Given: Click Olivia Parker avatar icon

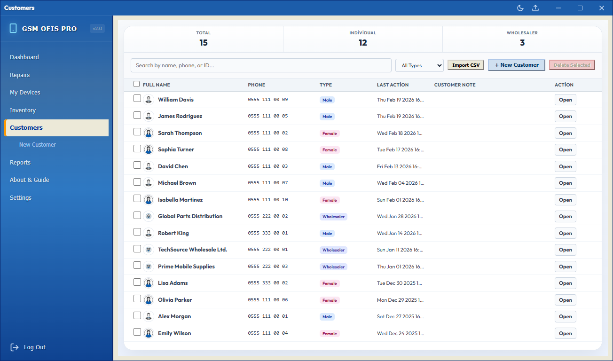Looking at the screenshot, I should 149,300.
